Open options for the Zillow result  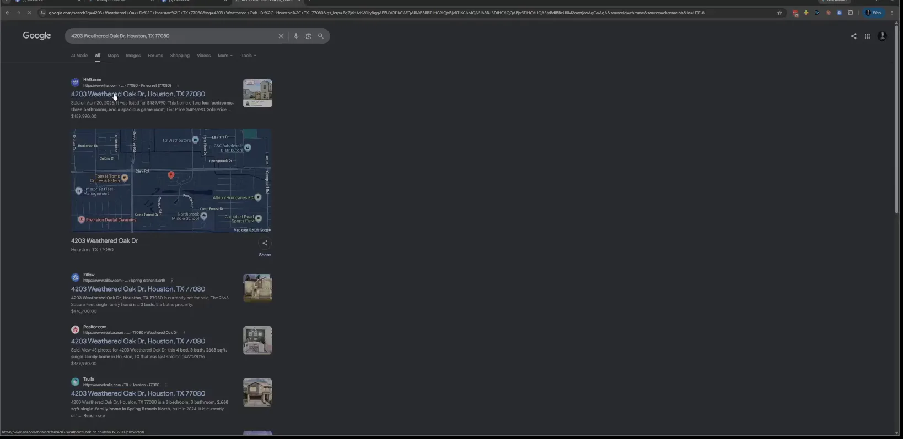172,281
